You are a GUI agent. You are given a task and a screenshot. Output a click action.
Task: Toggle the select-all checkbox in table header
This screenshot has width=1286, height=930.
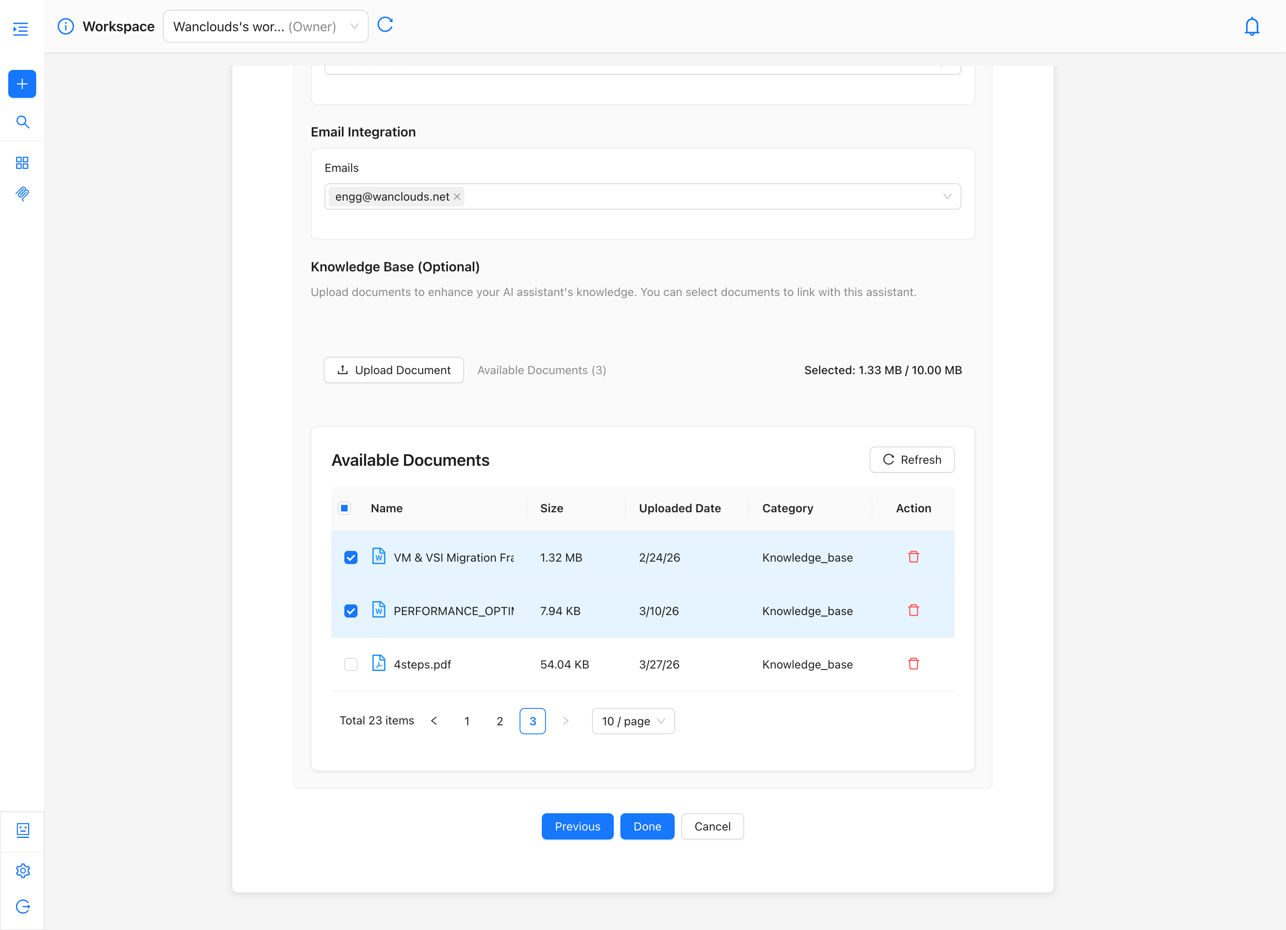click(x=344, y=508)
